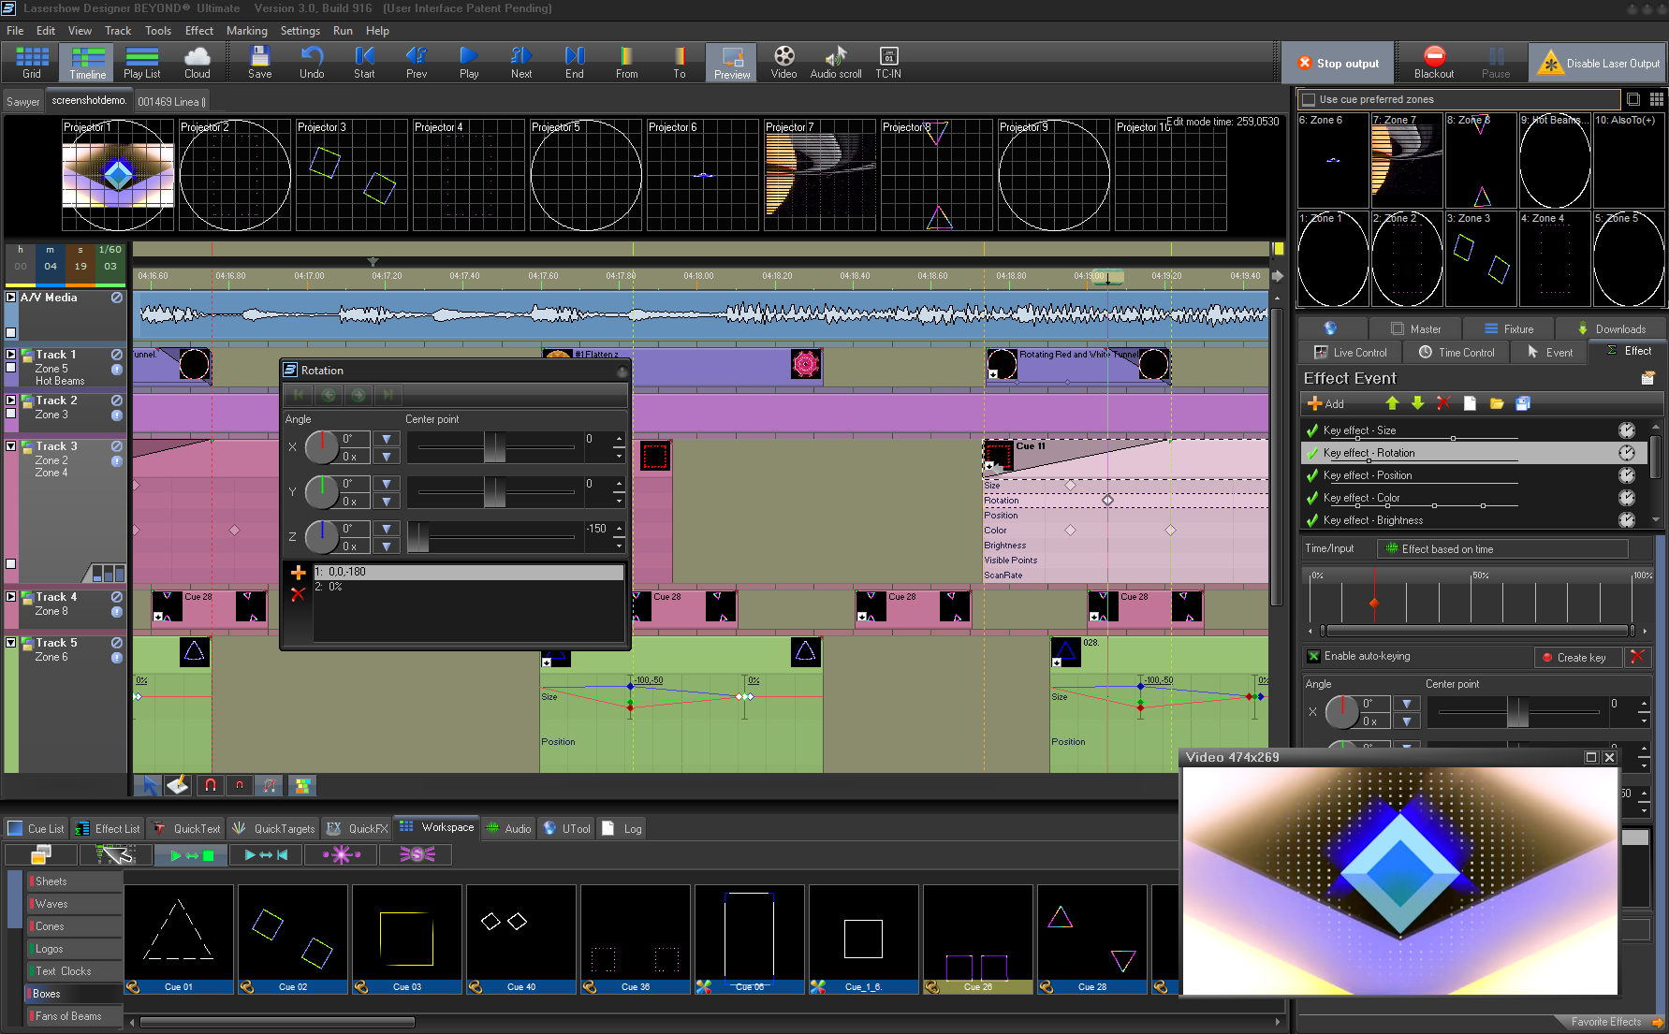The width and height of the screenshot is (1669, 1034).
Task: Toggle Key effect - Color checkmark
Action: (x=1312, y=498)
